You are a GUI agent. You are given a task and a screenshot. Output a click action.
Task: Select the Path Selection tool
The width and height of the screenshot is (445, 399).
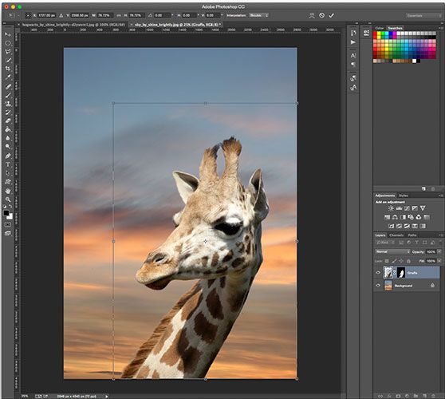8,173
